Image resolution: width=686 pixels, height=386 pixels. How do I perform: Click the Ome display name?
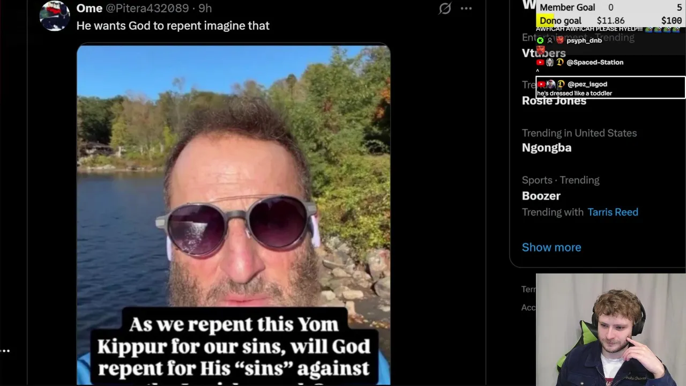click(90, 8)
